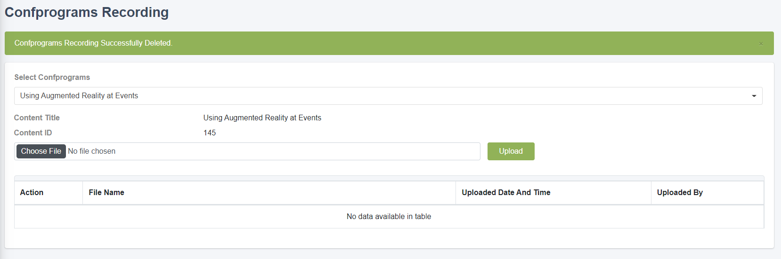Open the Select Confprograms combo box

pyautogui.click(x=388, y=96)
